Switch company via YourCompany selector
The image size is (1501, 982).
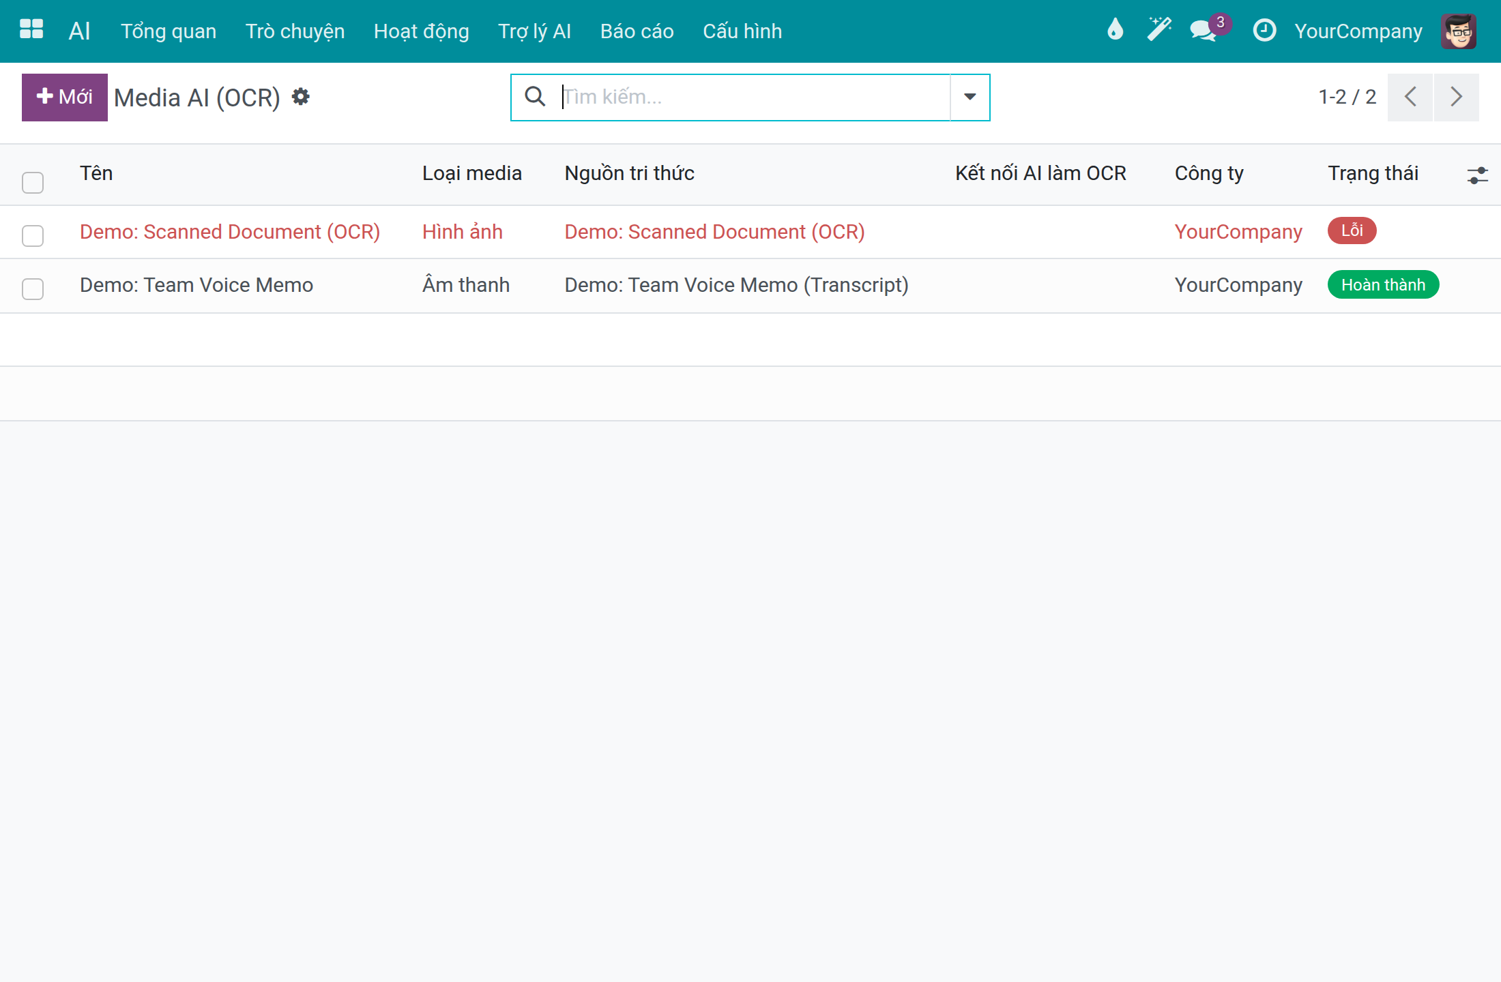[x=1358, y=31]
